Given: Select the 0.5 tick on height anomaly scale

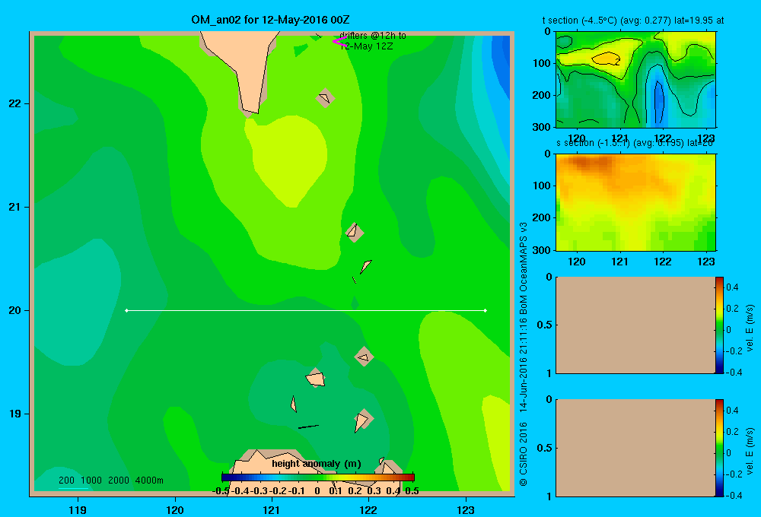Looking at the screenshot, I should (412, 491).
